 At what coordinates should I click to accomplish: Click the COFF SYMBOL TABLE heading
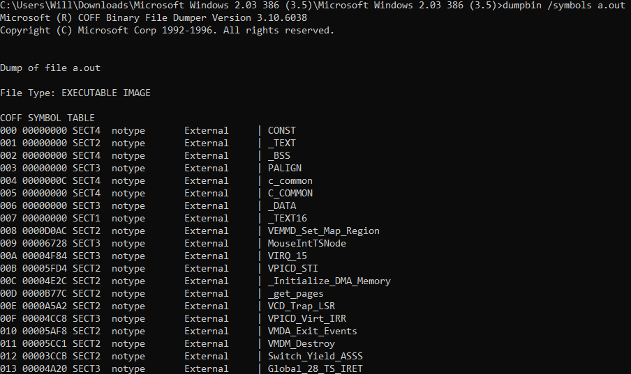click(x=47, y=118)
